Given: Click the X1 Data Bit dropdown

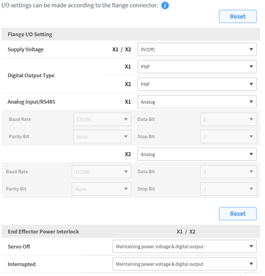Looking at the screenshot, I should (x=228, y=119).
